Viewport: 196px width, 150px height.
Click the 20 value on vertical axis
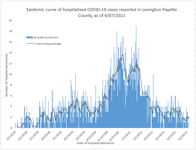10,20
